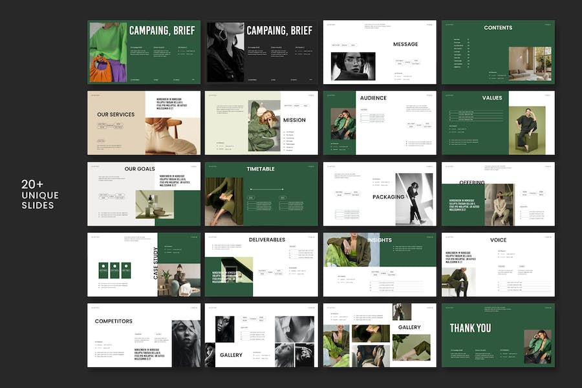Screen dimensions: 582x388
Task: Select the Insights slide thumbnail
Action: point(380,264)
